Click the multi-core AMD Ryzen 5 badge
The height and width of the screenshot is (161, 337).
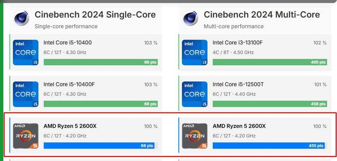click(194, 136)
